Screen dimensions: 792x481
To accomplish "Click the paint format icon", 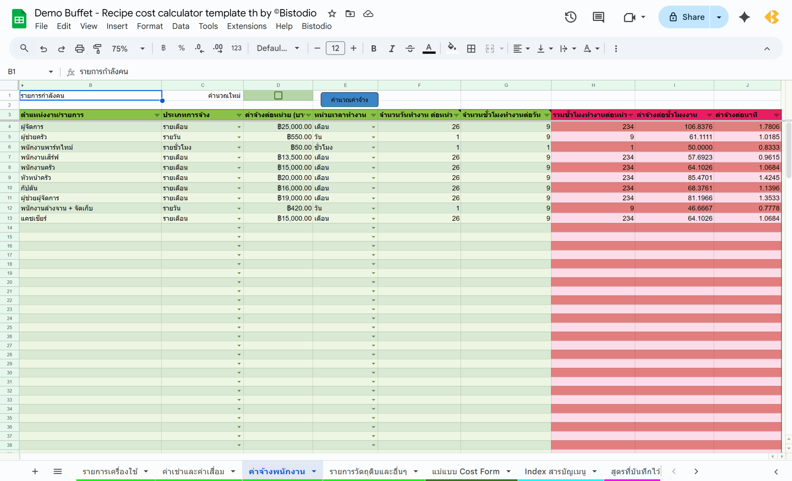I will (x=97, y=49).
